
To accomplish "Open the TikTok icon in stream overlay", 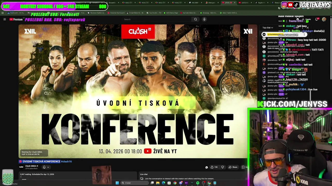I will click(296, 5).
